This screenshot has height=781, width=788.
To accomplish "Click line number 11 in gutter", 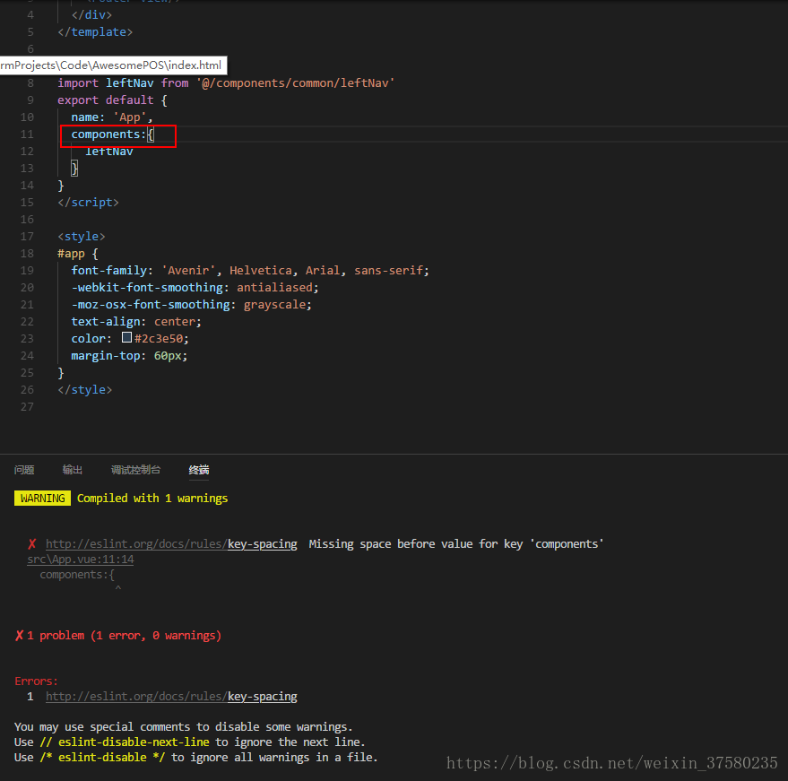I will (x=27, y=135).
